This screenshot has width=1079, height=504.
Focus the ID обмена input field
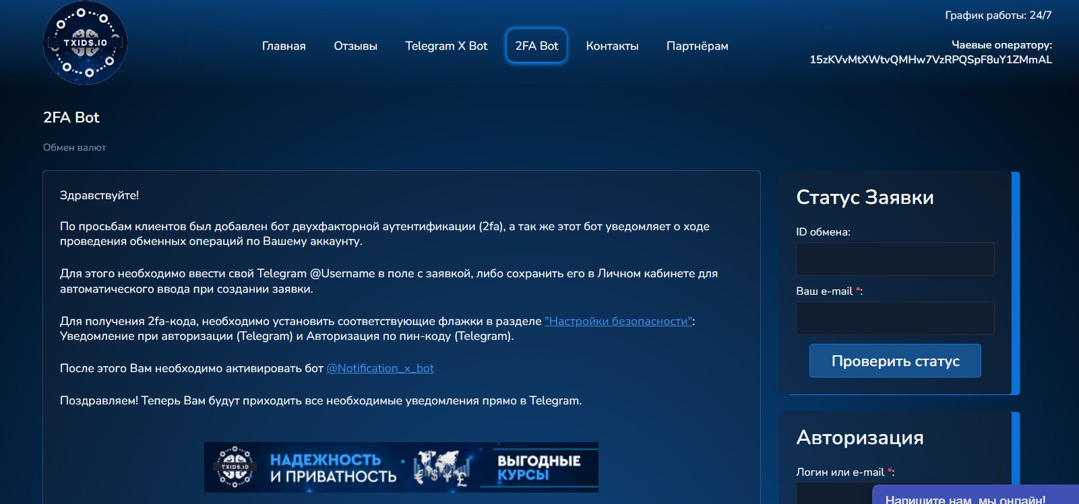(895, 259)
